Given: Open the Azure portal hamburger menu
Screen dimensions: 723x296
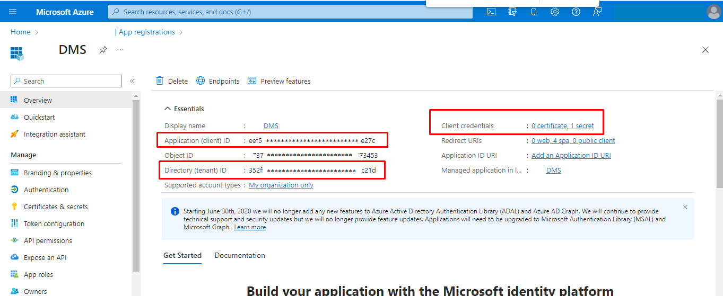Looking at the screenshot, I should [x=13, y=12].
